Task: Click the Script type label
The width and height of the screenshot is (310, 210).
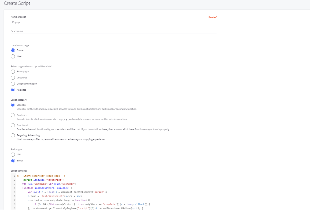Action: pos(16,150)
